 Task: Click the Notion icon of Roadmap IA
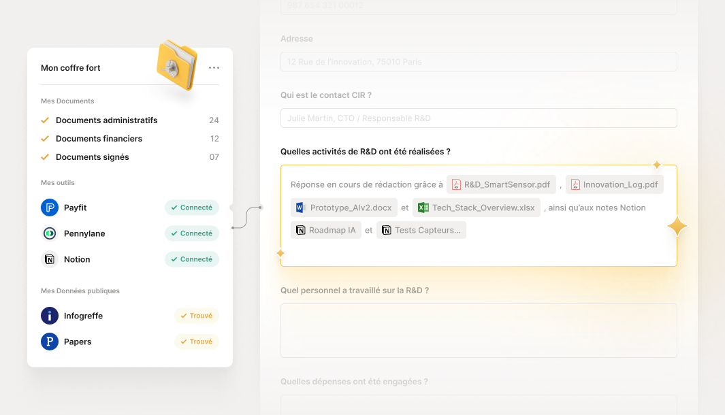tap(300, 230)
